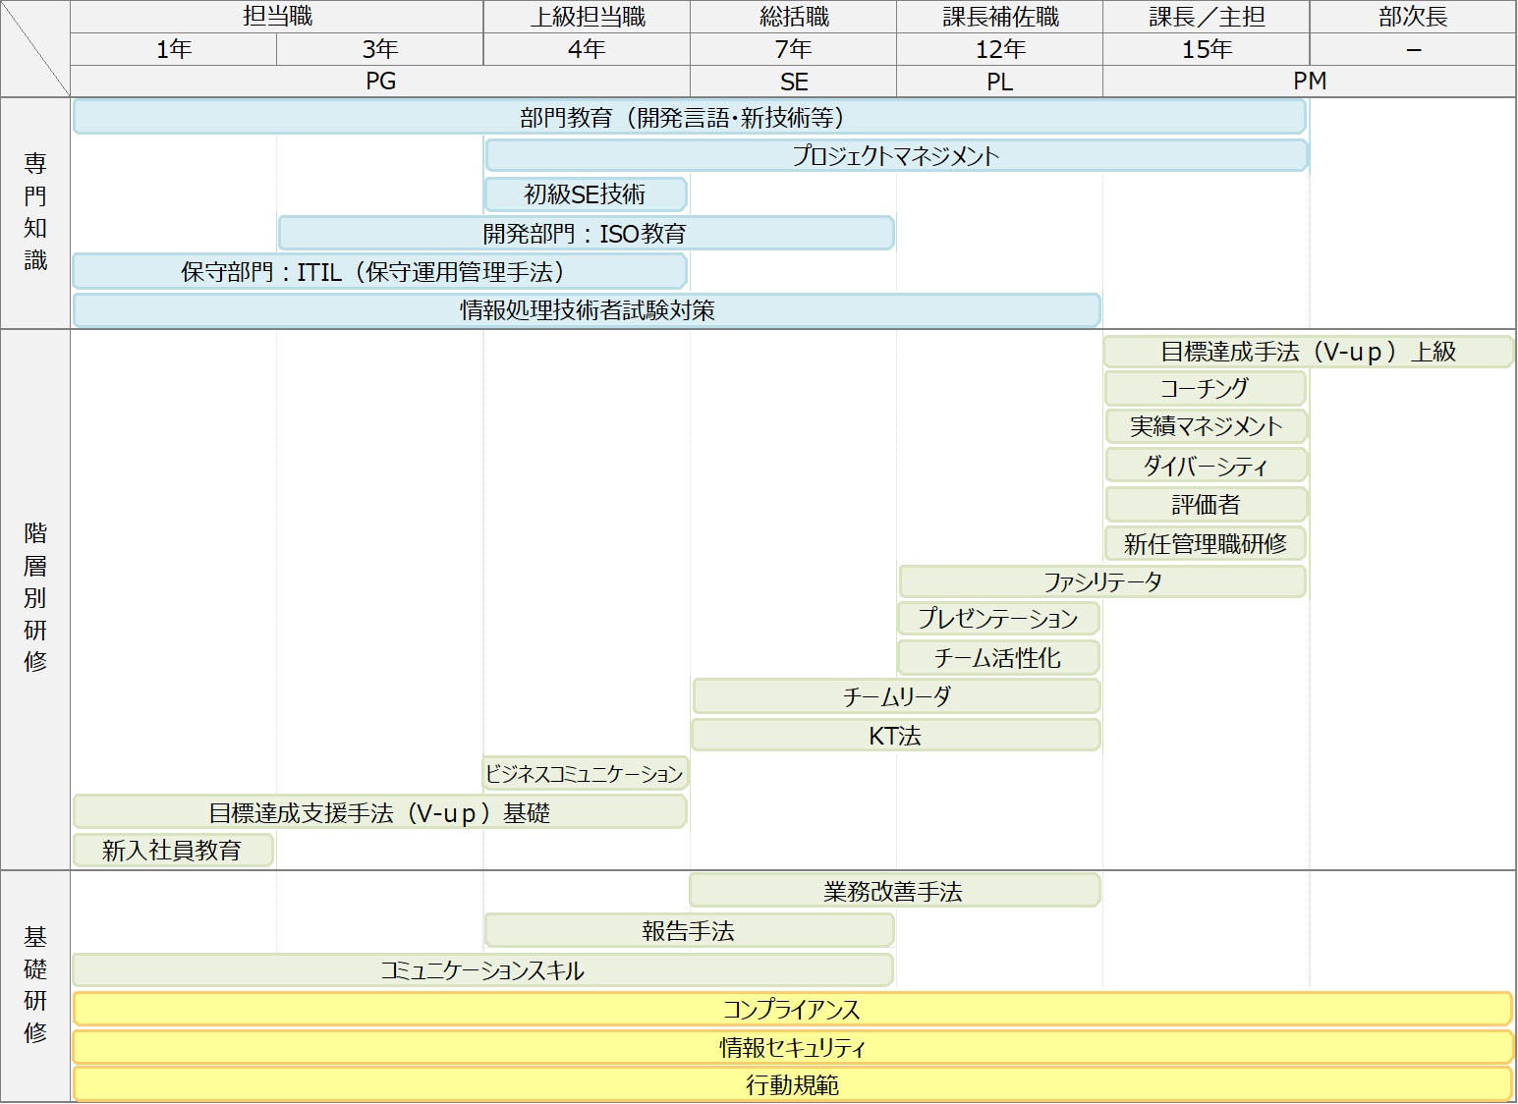The height and width of the screenshot is (1104, 1518).
Task: Click the ダイバーシティ box
Action: click(1206, 466)
